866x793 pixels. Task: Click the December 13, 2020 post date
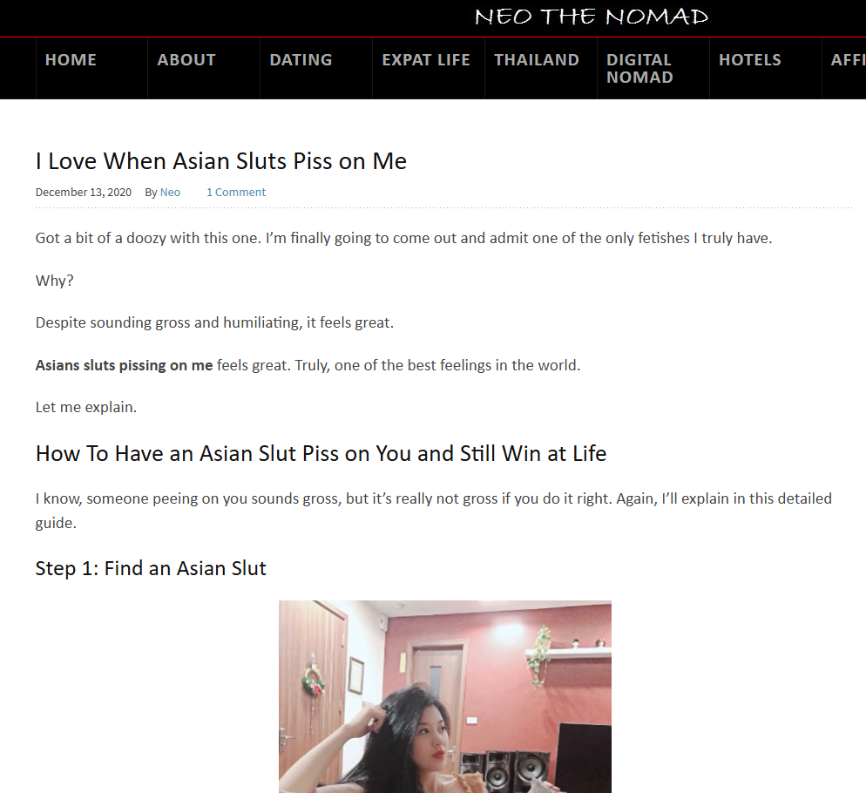coord(84,193)
